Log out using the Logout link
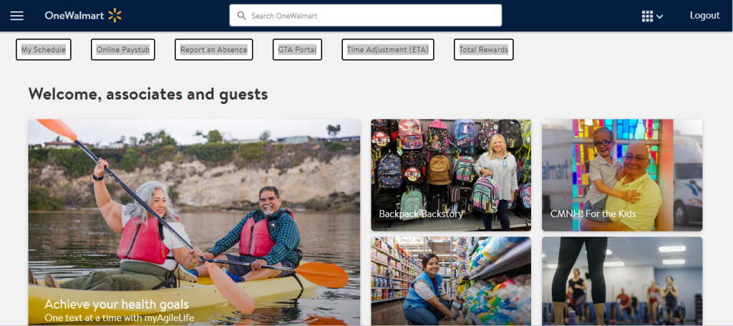 [704, 16]
